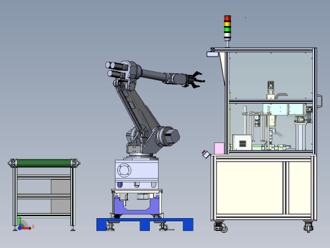
Task: Select the yellow segment of the signal tower light
Action: (x=227, y=24)
